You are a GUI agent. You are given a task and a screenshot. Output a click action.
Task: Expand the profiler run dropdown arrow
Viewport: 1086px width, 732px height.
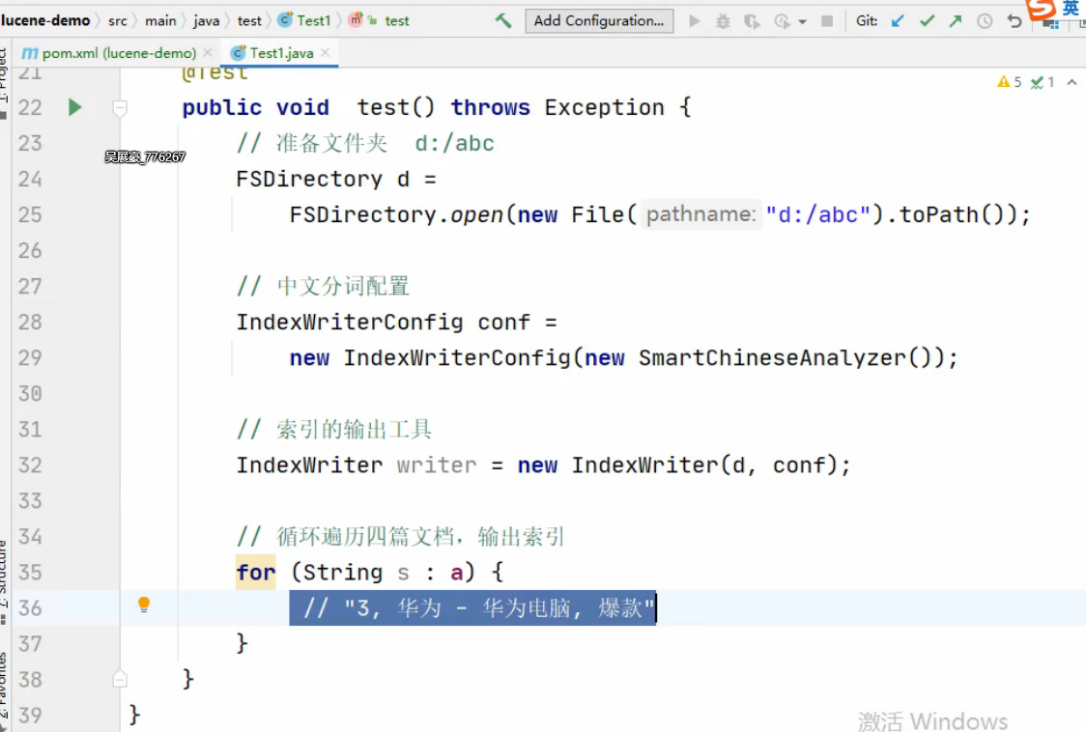coord(803,22)
